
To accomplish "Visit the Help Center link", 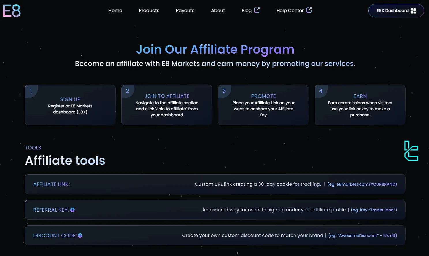I will 290,10.
